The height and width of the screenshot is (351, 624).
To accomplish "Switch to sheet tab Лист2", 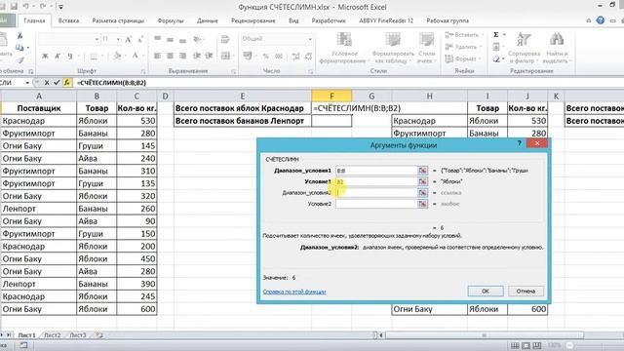I will pos(52,335).
